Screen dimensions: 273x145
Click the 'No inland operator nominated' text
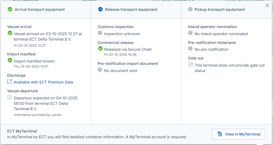click(x=221, y=34)
